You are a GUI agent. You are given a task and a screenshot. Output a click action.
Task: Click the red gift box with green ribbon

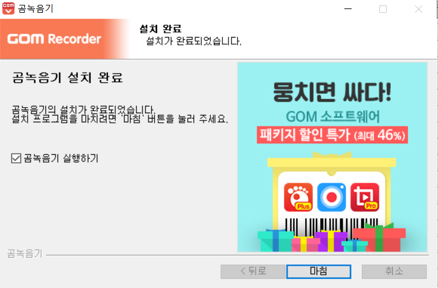tap(379, 237)
